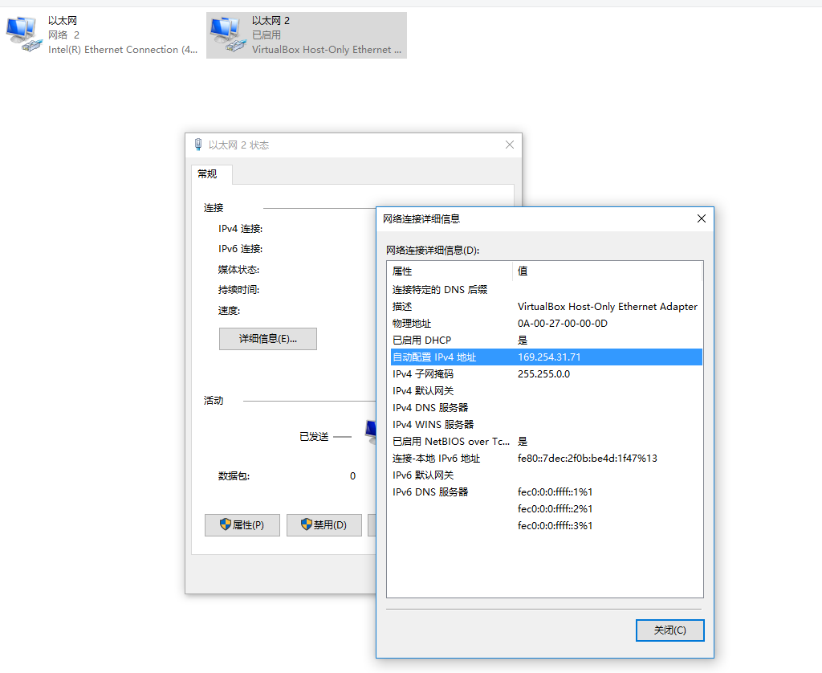Click the 媒体状态 label
Viewport: 822px width, 673px height.
point(238,270)
